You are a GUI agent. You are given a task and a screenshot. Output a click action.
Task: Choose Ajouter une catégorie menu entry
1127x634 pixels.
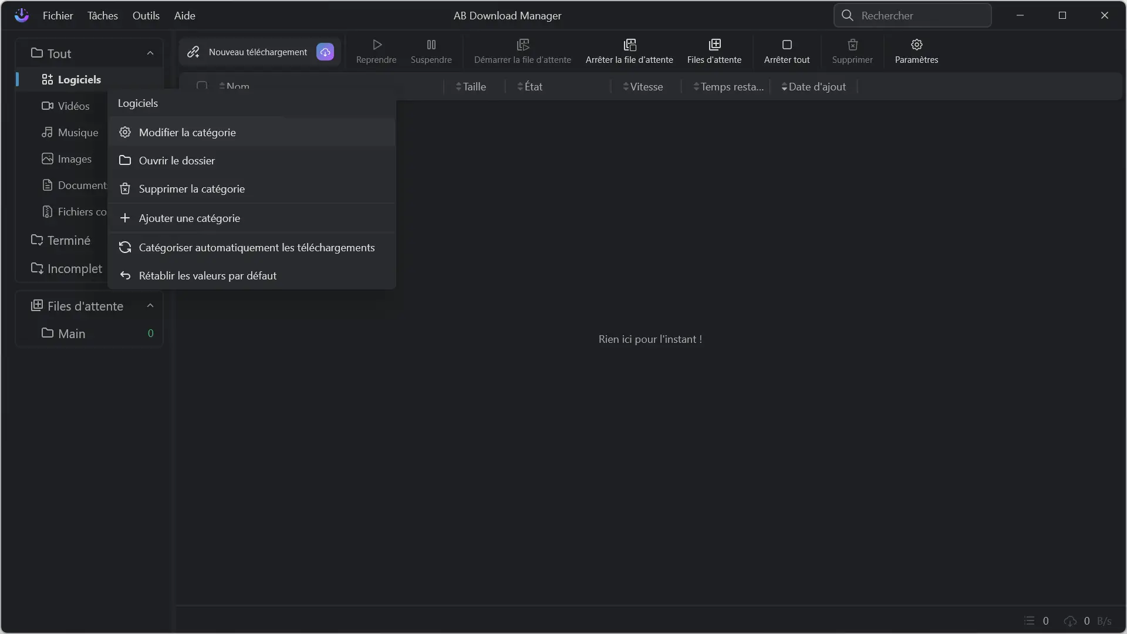[x=252, y=218]
